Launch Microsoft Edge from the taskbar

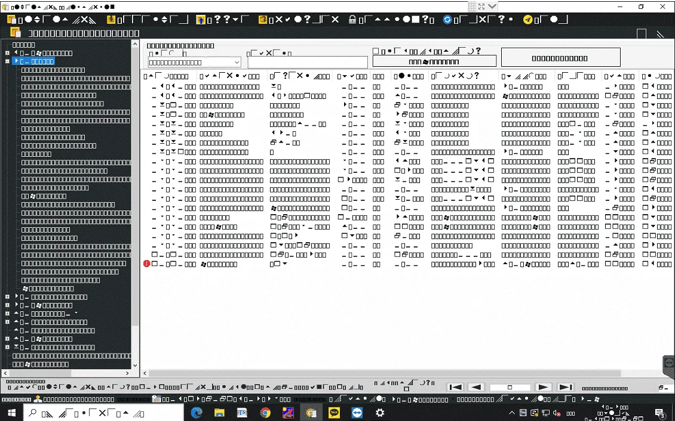pos(197,413)
